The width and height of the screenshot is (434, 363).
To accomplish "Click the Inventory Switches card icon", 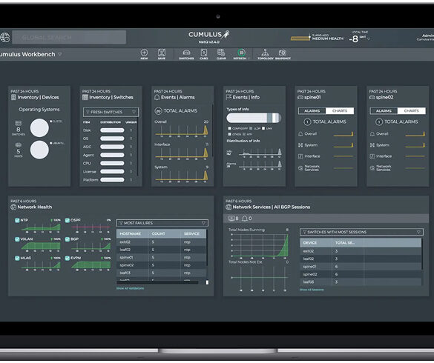I will [x=85, y=97].
